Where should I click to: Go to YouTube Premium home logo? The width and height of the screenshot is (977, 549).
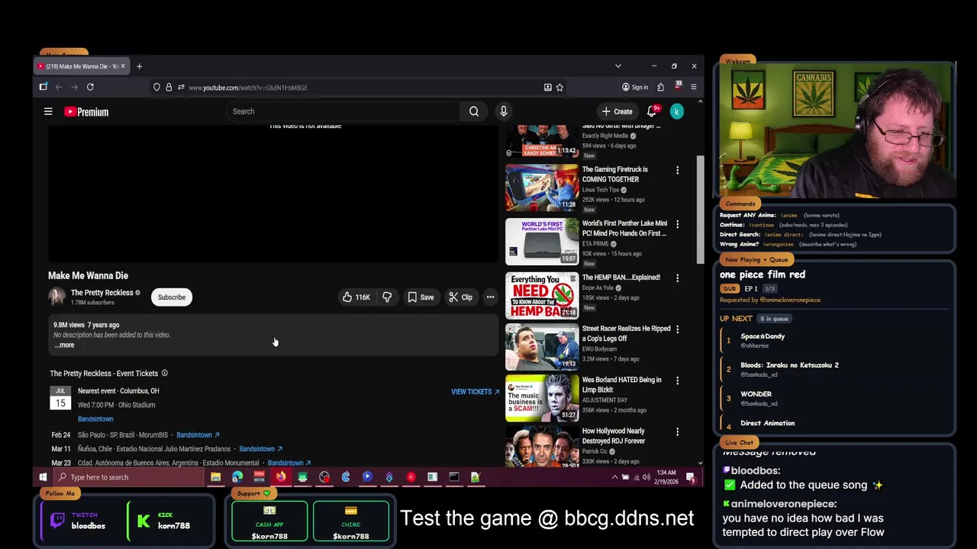(86, 112)
